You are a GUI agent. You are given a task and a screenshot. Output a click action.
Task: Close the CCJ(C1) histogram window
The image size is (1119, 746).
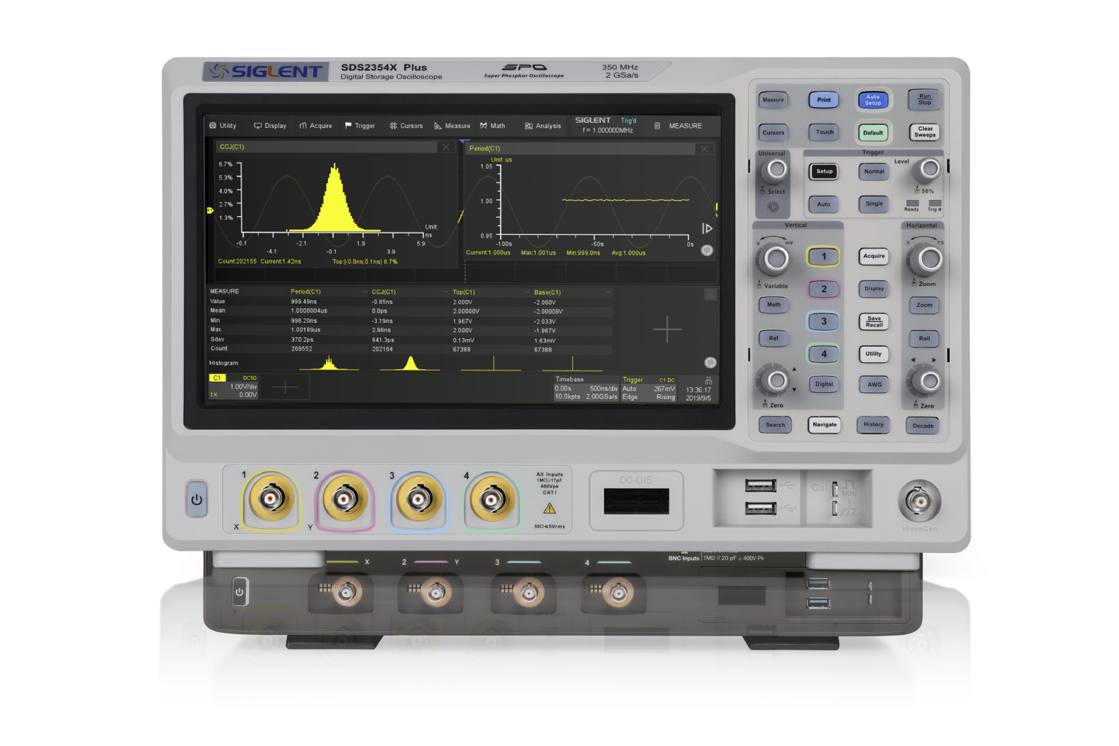446,147
